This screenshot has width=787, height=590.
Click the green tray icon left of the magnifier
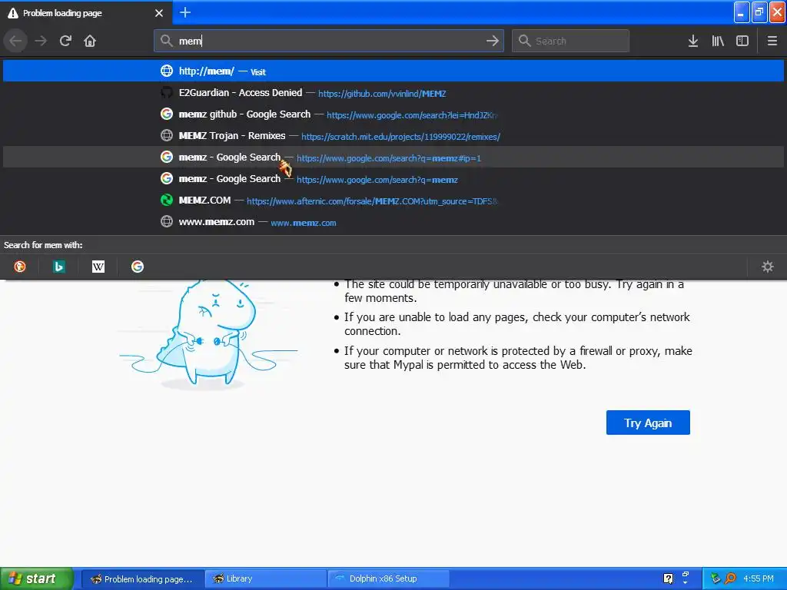coord(716,578)
